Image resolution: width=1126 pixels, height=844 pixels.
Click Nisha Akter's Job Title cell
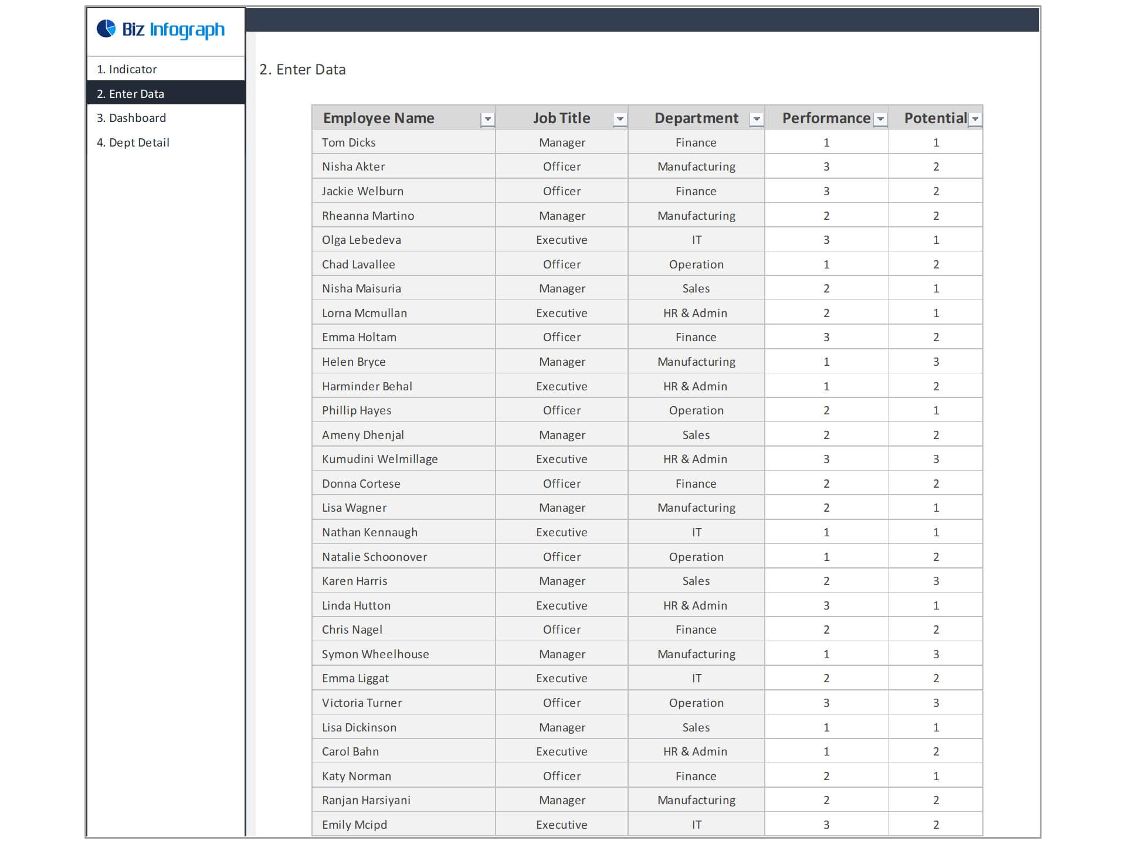561,166
